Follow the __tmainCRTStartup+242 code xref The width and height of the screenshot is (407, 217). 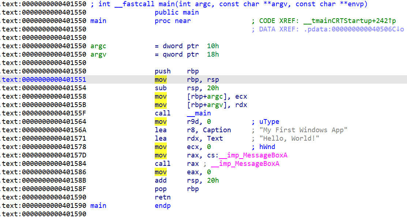349,21
